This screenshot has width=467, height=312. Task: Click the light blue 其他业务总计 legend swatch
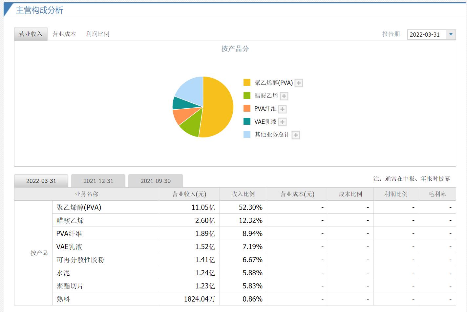pyautogui.click(x=247, y=134)
